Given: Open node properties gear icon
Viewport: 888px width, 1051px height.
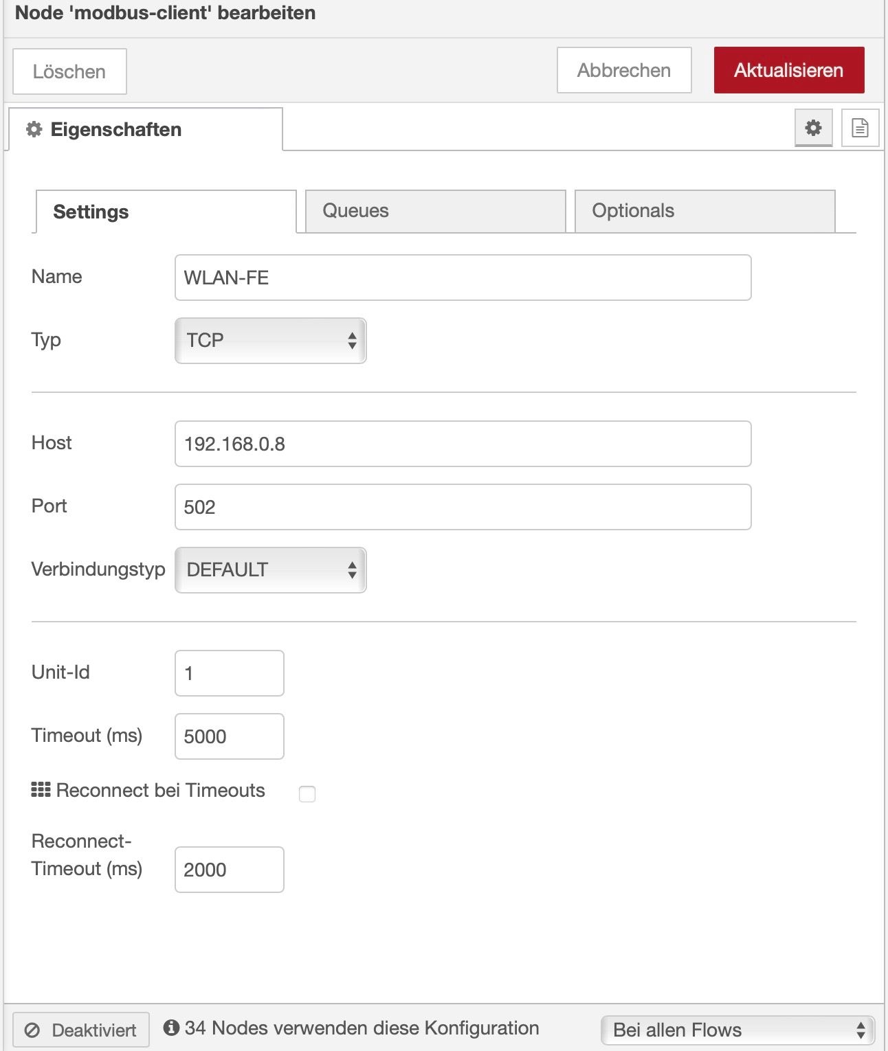Looking at the screenshot, I should (x=813, y=128).
